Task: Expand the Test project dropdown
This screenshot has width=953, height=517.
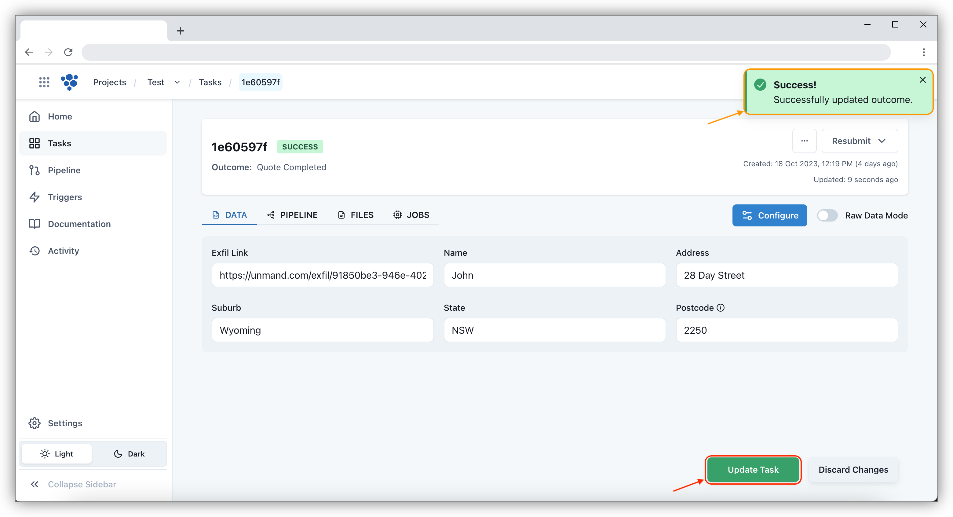Action: (x=177, y=82)
